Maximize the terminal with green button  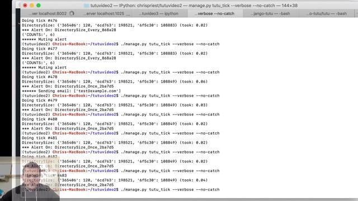pyautogui.click(x=39, y=5)
